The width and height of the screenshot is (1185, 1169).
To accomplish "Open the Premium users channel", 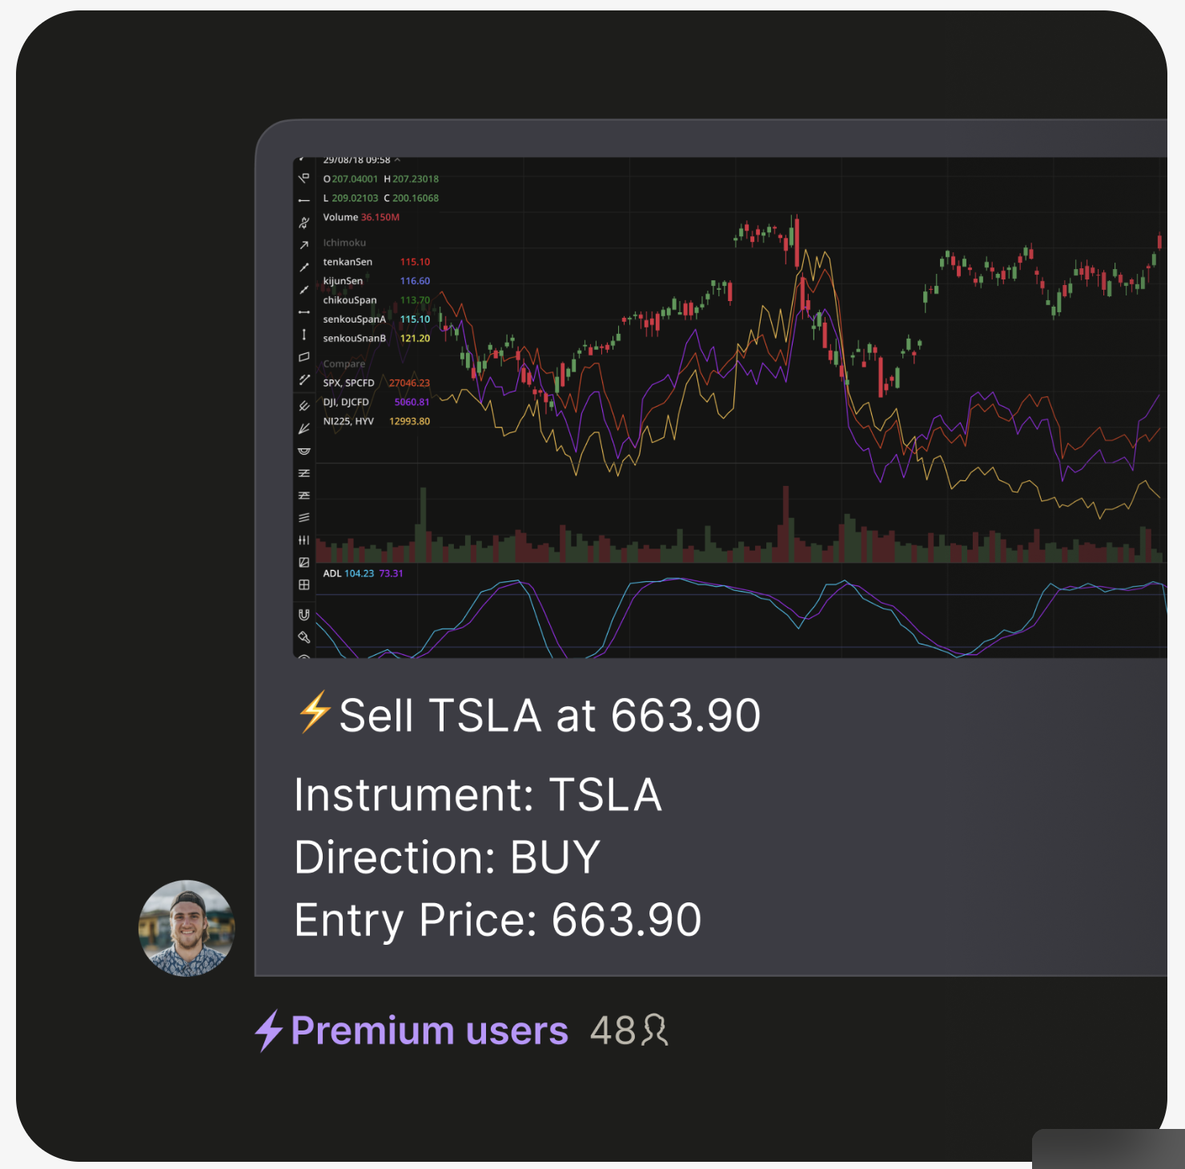I will pyautogui.click(x=429, y=1030).
